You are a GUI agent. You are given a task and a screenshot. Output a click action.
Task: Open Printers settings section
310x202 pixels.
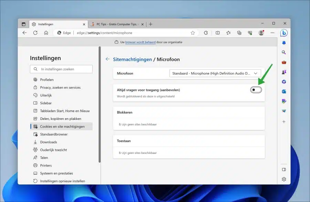[61, 165]
